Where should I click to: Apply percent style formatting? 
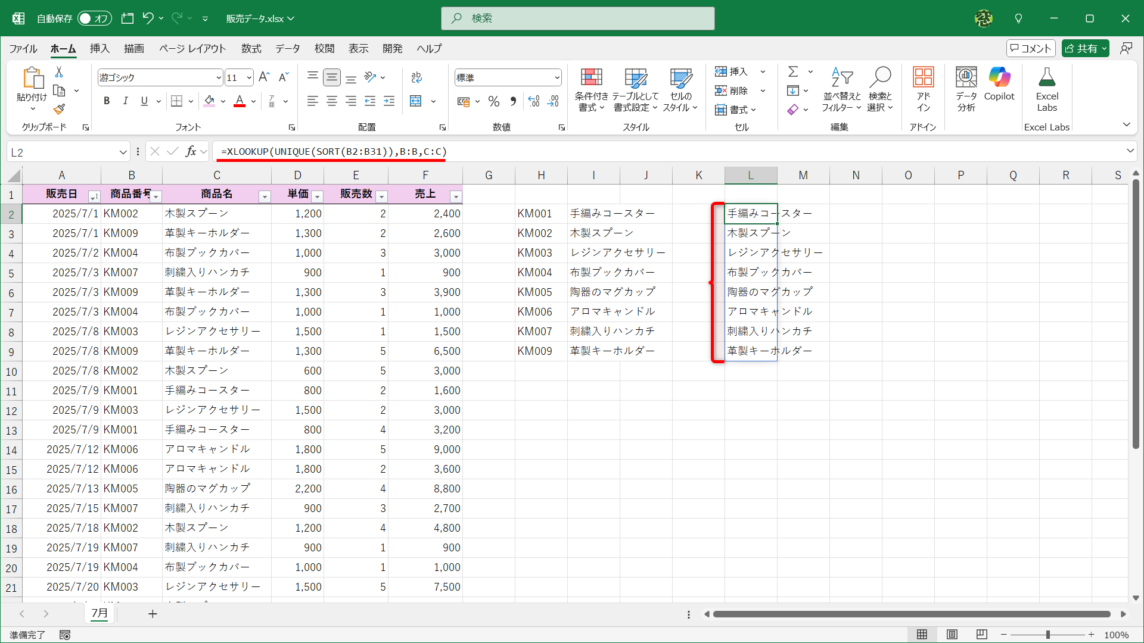(x=493, y=101)
